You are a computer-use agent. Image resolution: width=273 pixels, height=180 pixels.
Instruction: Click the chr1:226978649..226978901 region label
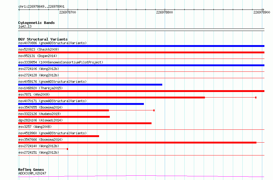[41, 6]
